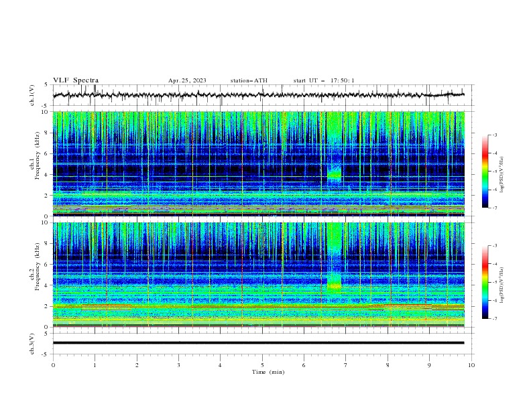Click the "-5" label on ch.1 color bar
Screen dimensions: 531x410
pyautogui.click(x=494, y=172)
